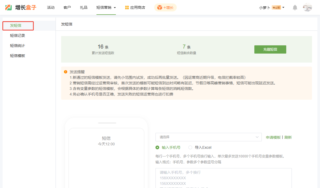Screen dimensions: 320x188
Task: Click the 刷新 link
Action: pyautogui.click(x=288, y=137)
